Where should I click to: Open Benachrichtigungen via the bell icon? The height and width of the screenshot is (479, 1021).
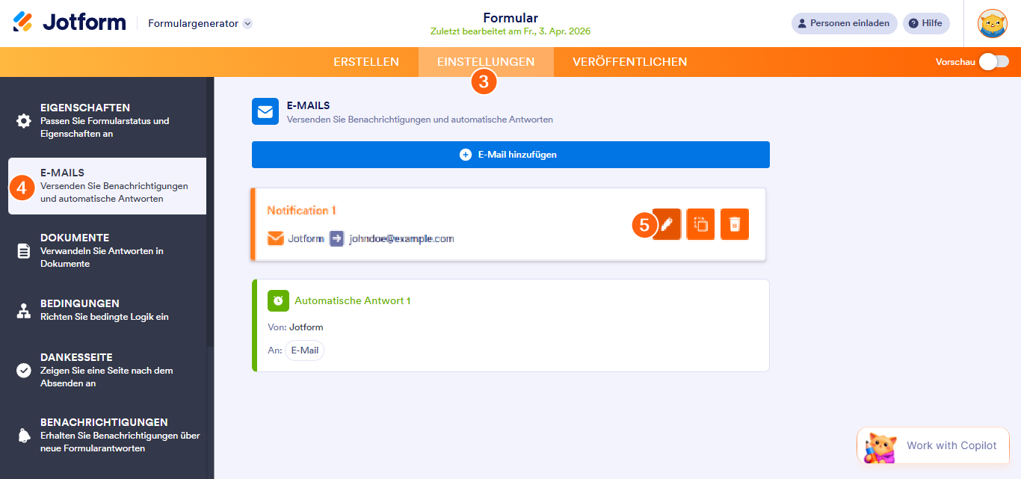(x=22, y=428)
